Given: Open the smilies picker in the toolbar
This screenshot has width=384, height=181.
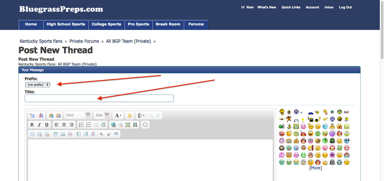Looking at the screenshot, I should (x=129, y=116).
